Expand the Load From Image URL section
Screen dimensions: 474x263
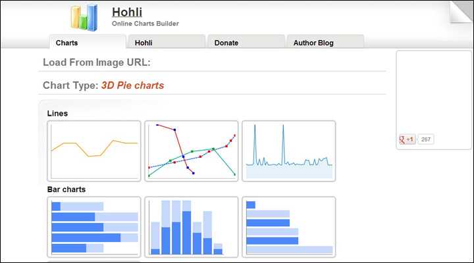point(97,62)
